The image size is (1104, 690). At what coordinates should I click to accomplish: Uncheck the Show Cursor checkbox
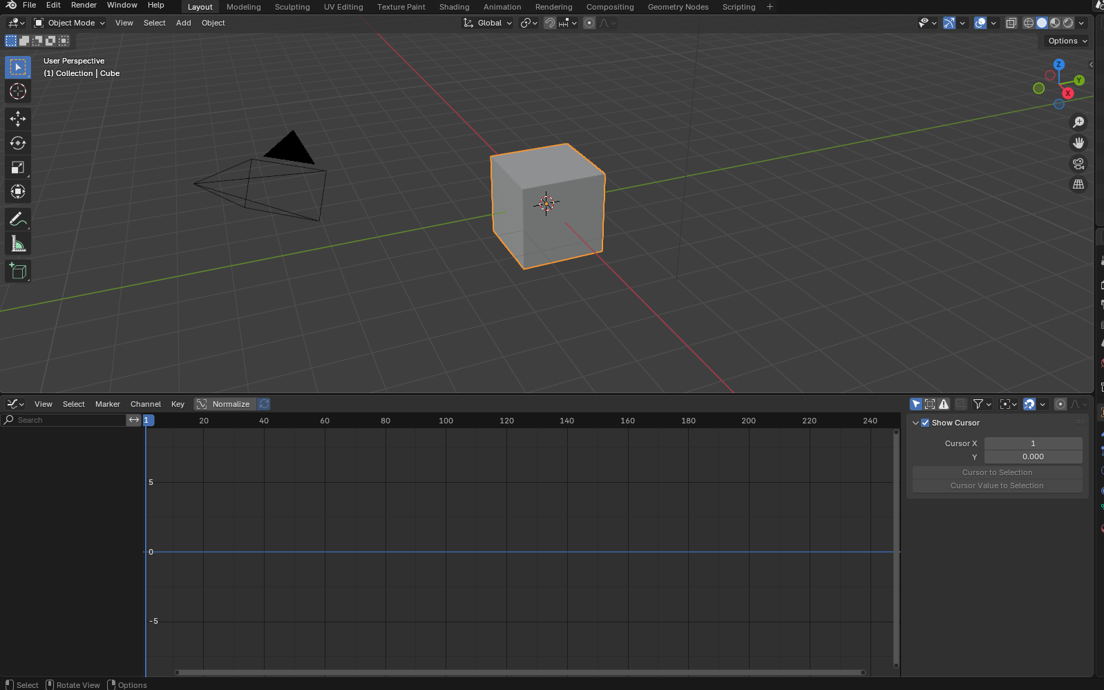(925, 423)
